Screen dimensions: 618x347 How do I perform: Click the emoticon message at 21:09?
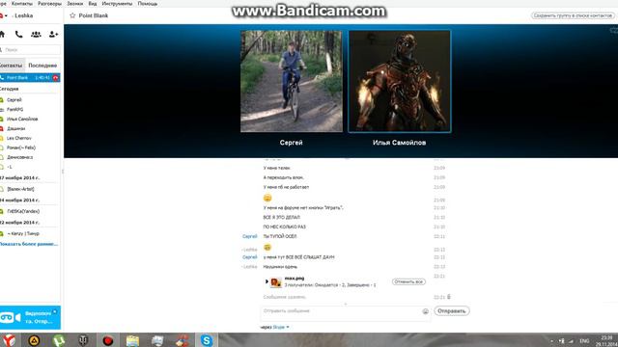coord(267,198)
